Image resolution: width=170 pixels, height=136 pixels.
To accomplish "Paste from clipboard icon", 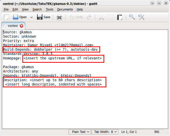I will (x=120, y=17).
